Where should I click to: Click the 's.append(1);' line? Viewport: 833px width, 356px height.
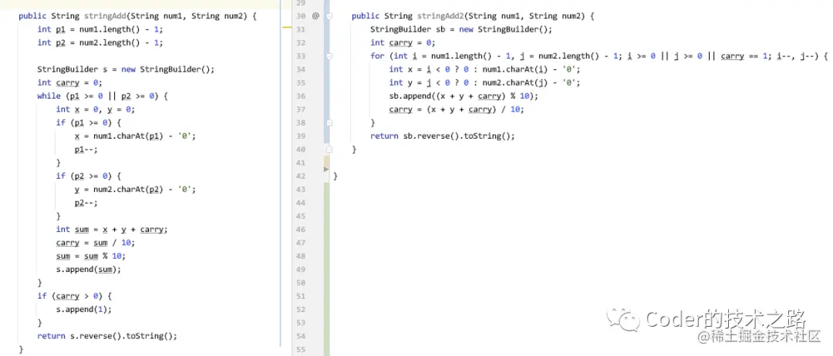[x=84, y=309]
